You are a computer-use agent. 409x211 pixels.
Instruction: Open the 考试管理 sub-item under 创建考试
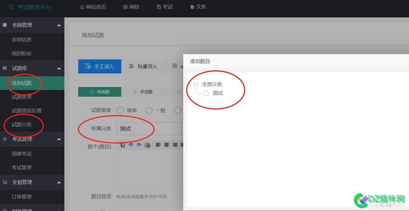[x=22, y=167]
